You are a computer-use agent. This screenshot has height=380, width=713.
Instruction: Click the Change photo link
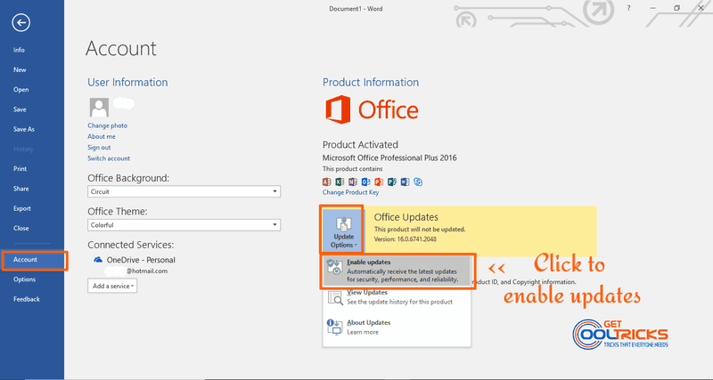point(107,125)
